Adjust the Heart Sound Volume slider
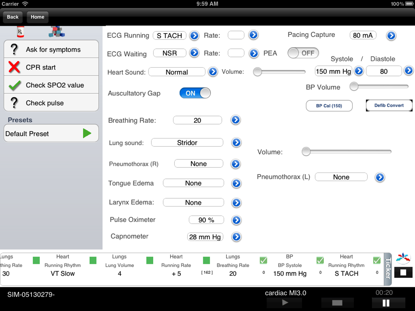The height and width of the screenshot is (311, 415). 279,72
